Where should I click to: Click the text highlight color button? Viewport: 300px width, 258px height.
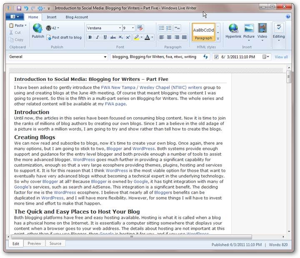pos(137,38)
